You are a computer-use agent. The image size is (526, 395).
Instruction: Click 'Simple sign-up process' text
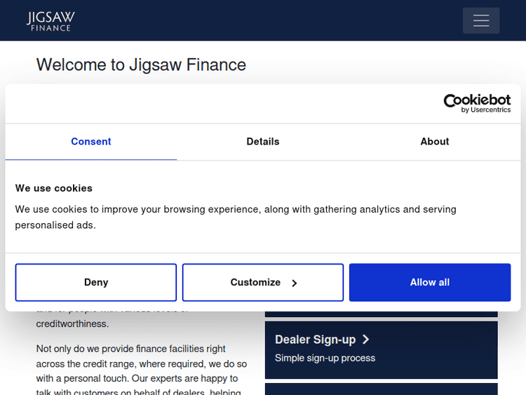point(325,358)
